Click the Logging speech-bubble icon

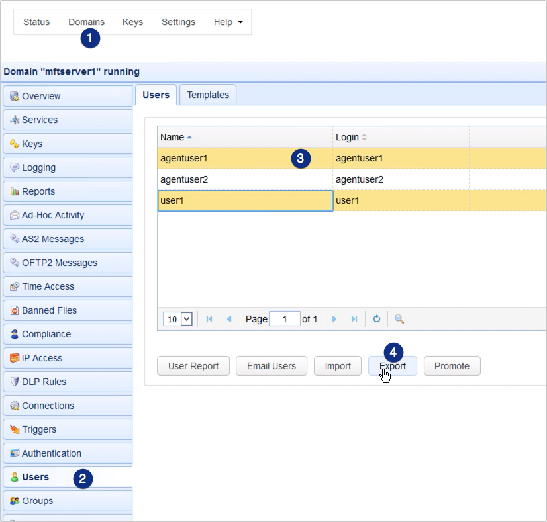click(16, 167)
